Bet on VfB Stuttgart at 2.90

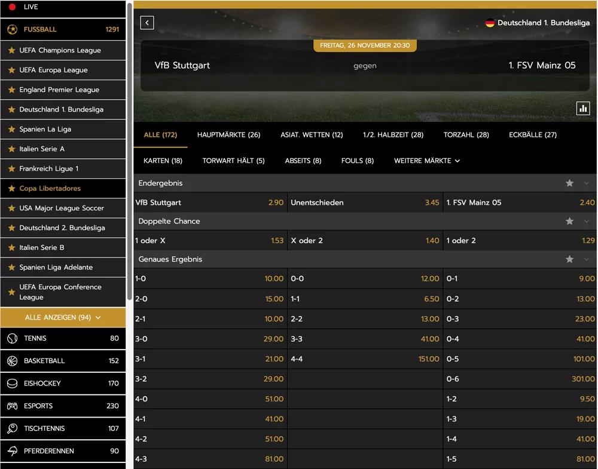(210, 203)
